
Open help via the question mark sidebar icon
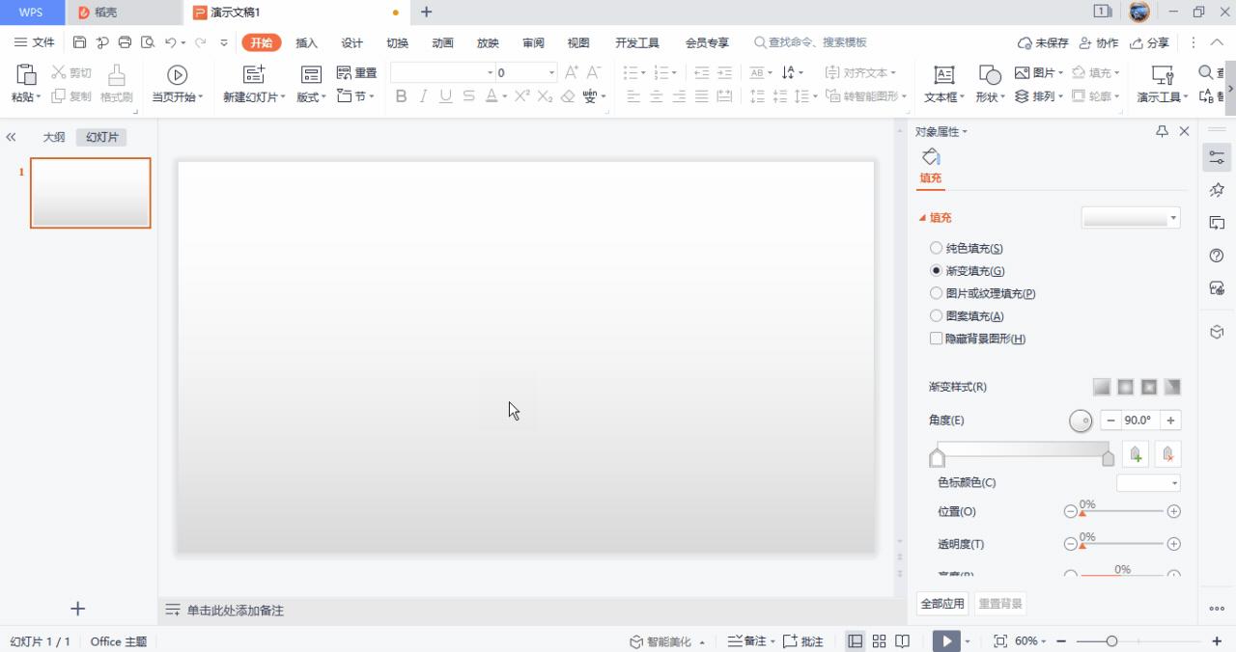click(1216, 256)
